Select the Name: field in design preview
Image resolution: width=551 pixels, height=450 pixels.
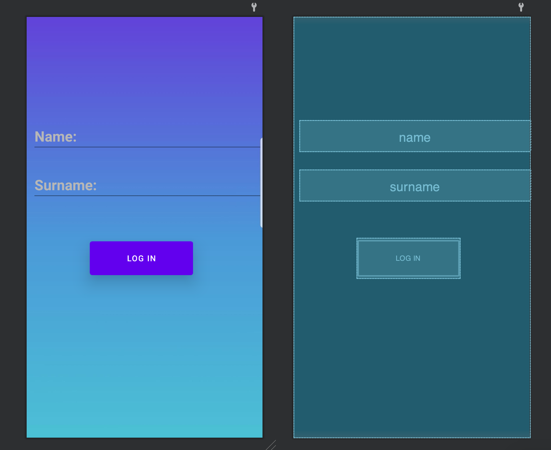tap(147, 137)
